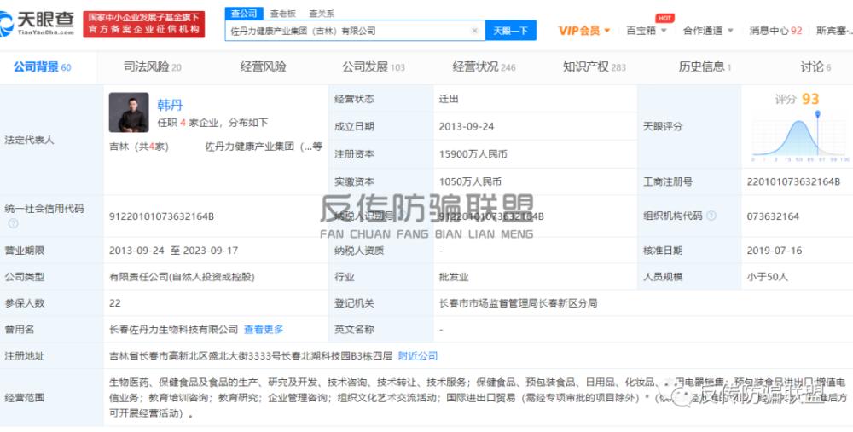Select registration number 220101073632164B
The image size is (853, 432).
[x=793, y=182]
